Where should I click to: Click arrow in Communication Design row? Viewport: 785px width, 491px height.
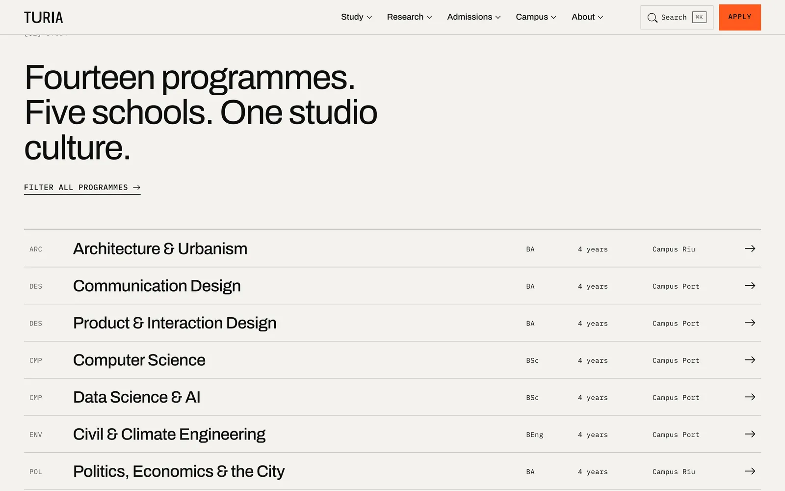pyautogui.click(x=750, y=286)
